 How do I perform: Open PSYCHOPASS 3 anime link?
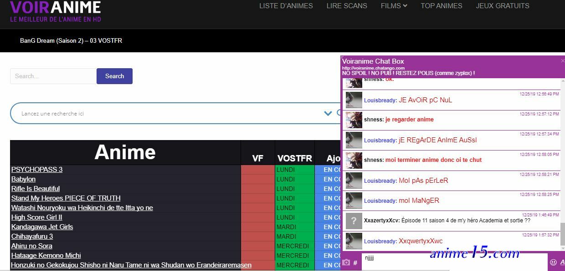click(37, 170)
